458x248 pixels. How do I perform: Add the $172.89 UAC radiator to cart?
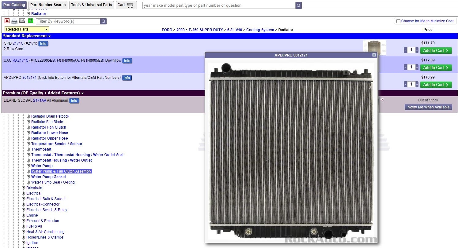[436, 67]
